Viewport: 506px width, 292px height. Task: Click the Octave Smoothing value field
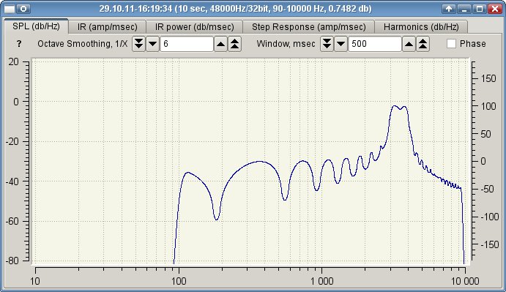tap(187, 44)
